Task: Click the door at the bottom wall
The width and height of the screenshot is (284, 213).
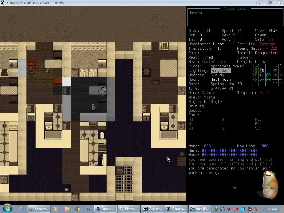Action: [75, 197]
